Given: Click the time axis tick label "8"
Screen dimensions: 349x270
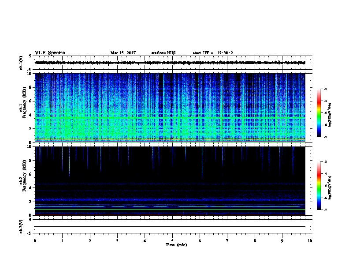Looking at the screenshot, I should coord(255,241).
